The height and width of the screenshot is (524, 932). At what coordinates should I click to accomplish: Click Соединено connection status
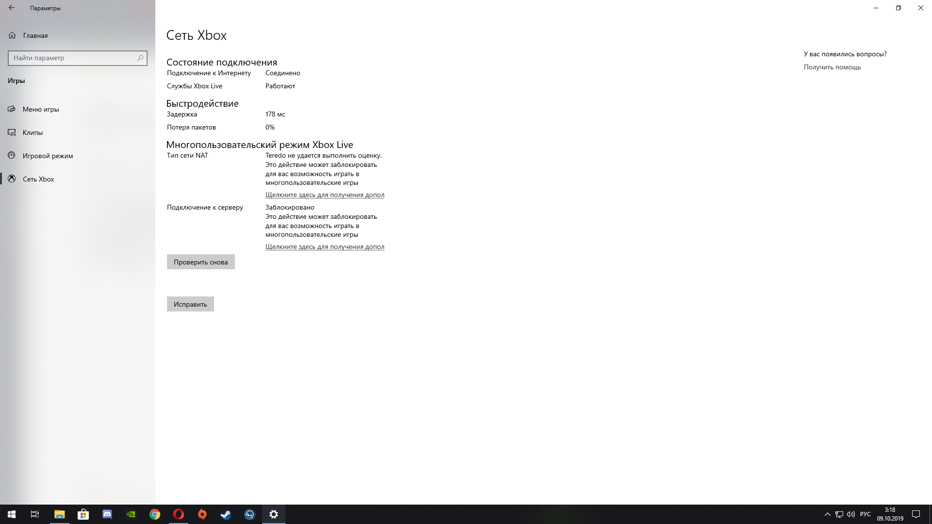[x=283, y=73]
